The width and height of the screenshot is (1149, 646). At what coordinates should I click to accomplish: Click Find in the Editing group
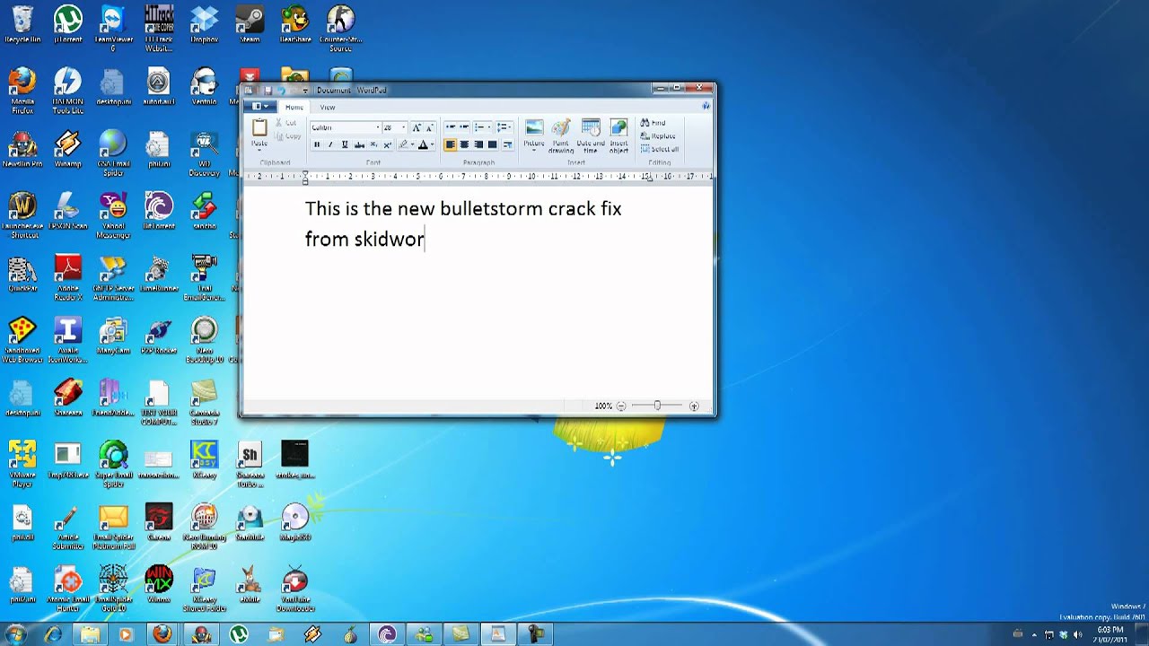click(653, 123)
